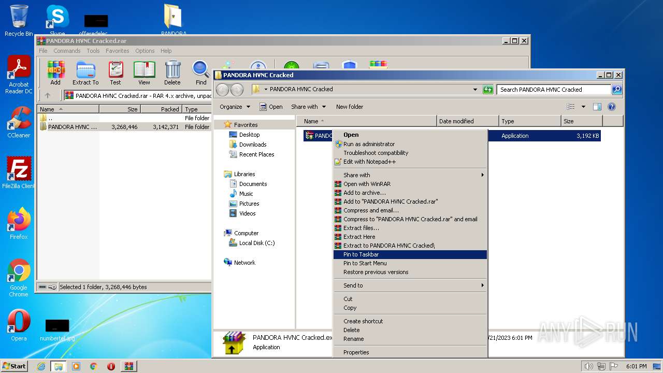Click Windows Media Player taskbar icon
This screenshot has height=373, width=663.
pos(76,366)
